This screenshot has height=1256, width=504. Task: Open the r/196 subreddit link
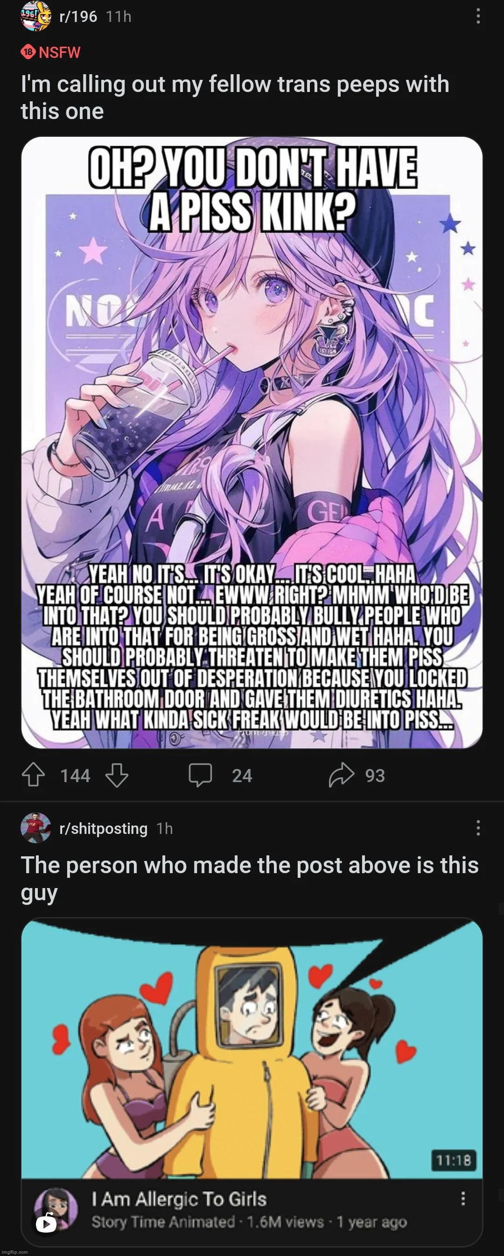[x=78, y=17]
